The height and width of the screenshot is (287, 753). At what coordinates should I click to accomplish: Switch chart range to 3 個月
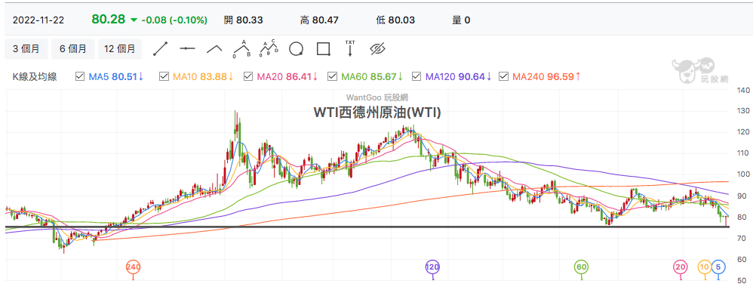(26, 48)
